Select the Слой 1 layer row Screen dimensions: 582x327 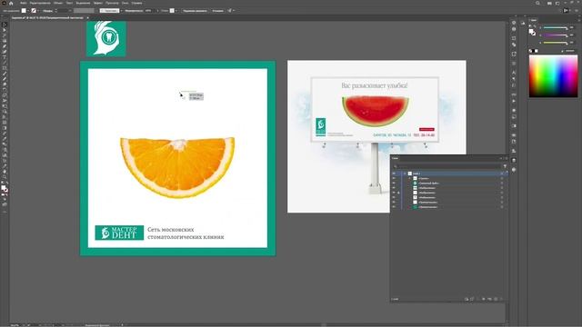tap(449, 173)
